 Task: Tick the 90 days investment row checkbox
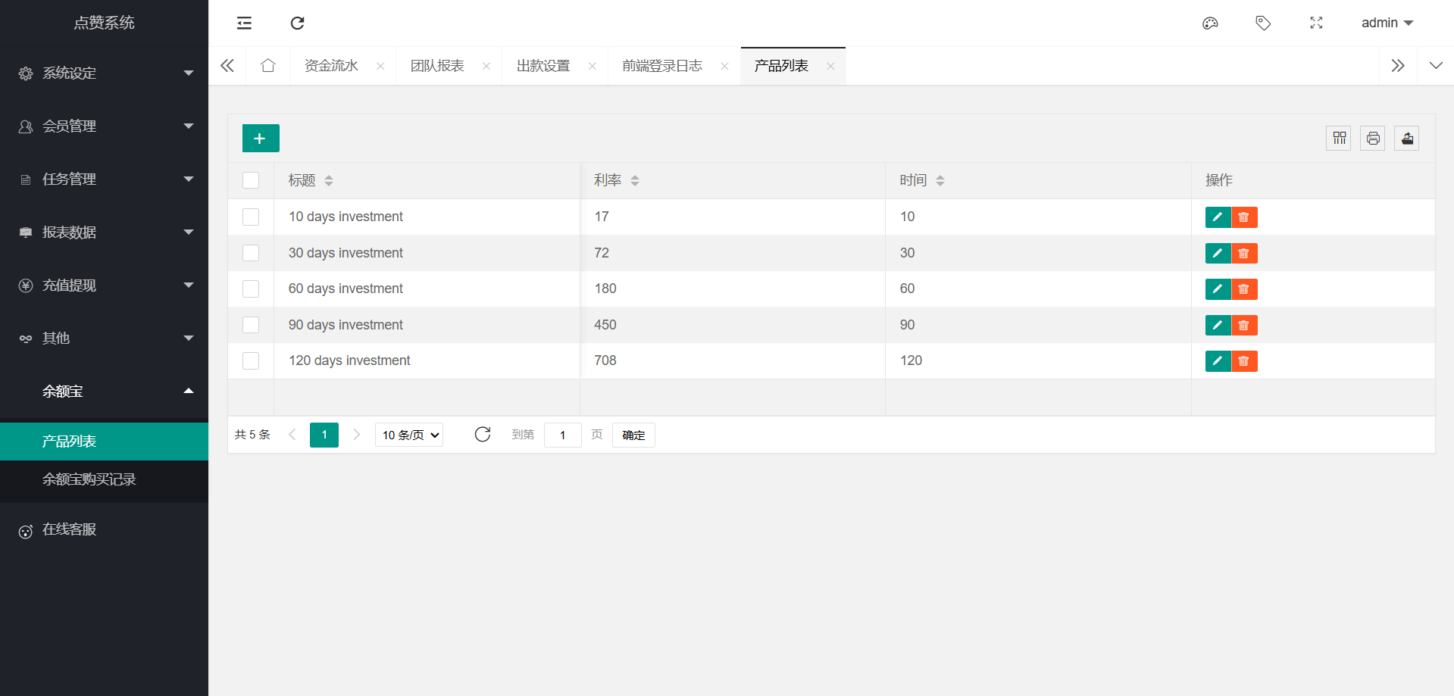click(251, 325)
